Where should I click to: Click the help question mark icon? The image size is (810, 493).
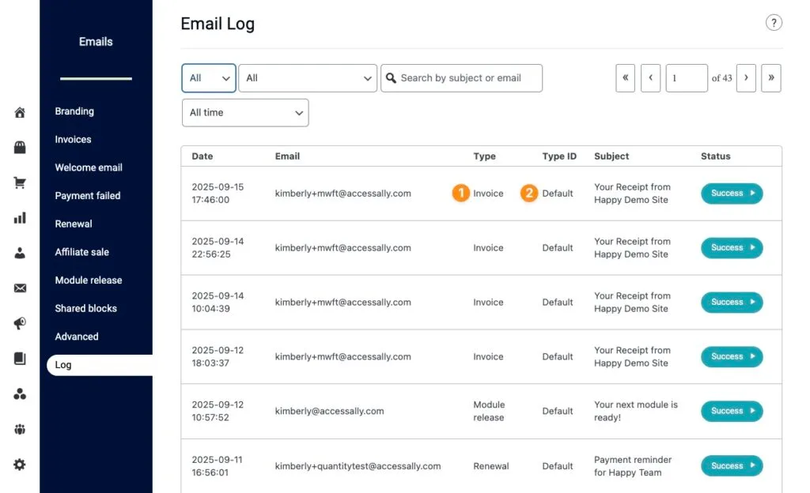point(774,23)
